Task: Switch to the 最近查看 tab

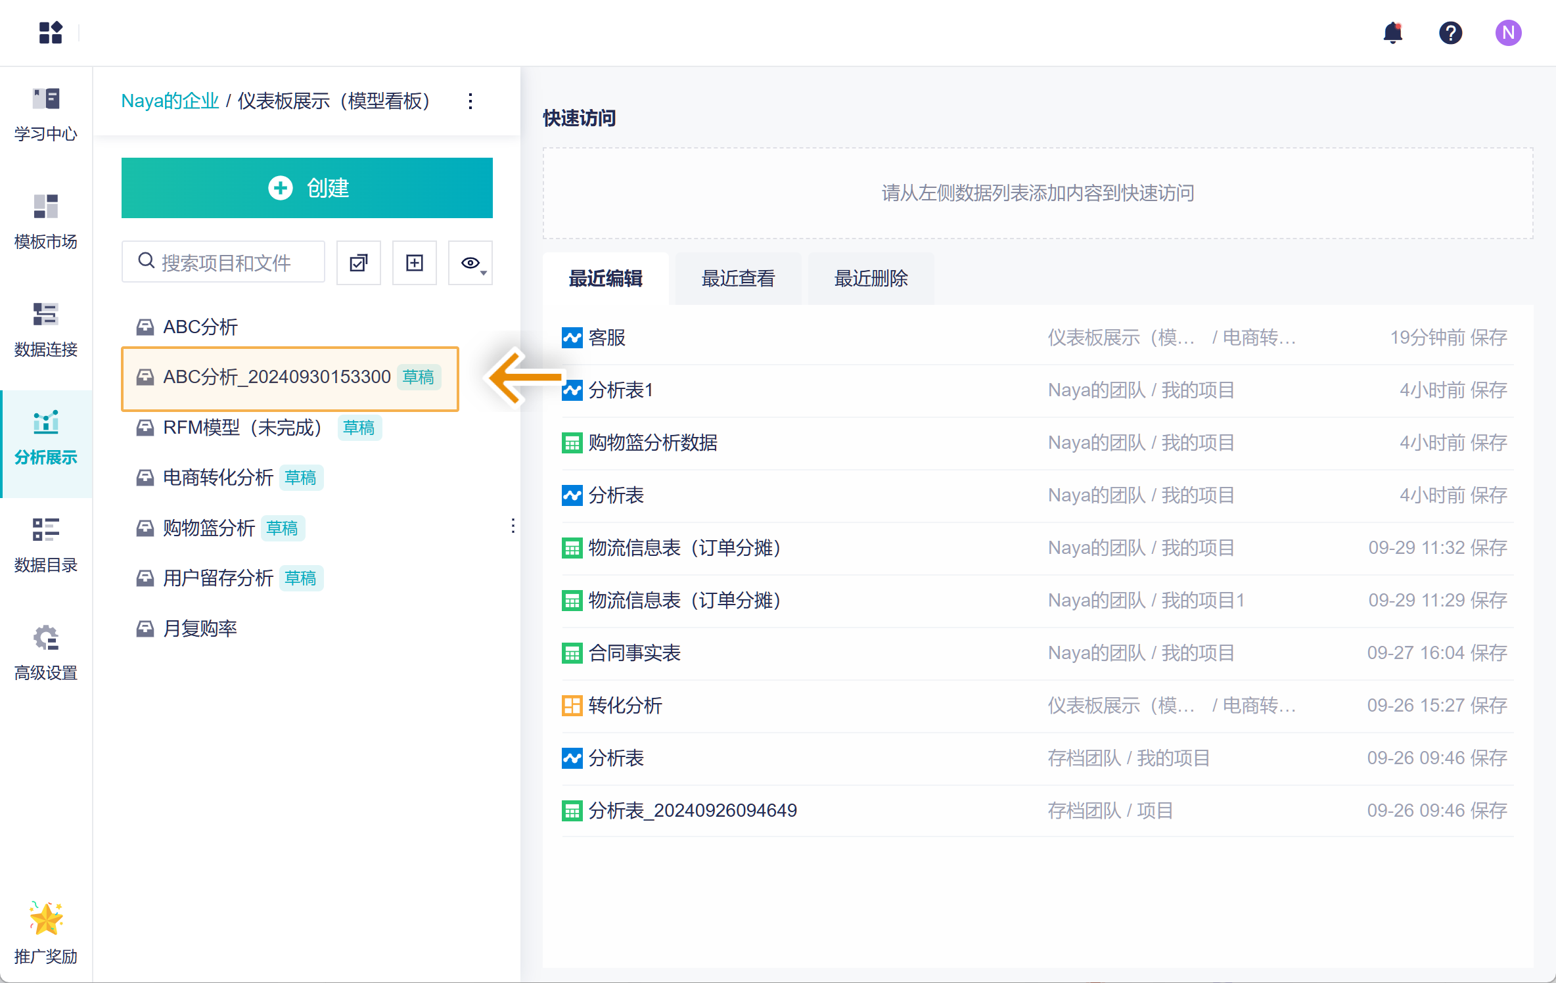Action: [738, 279]
